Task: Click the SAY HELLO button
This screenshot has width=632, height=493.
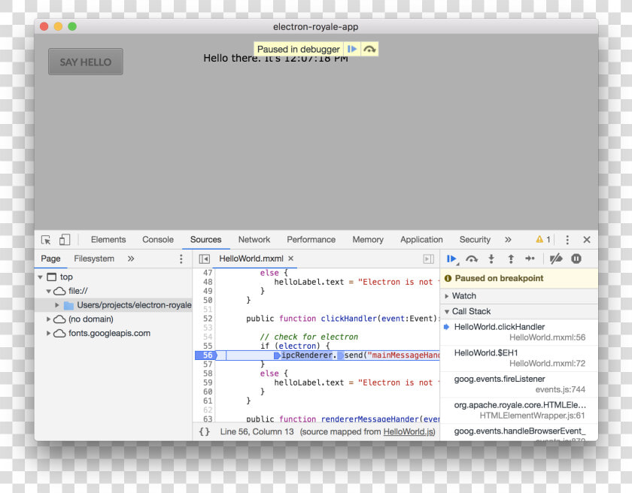Action: (86, 62)
